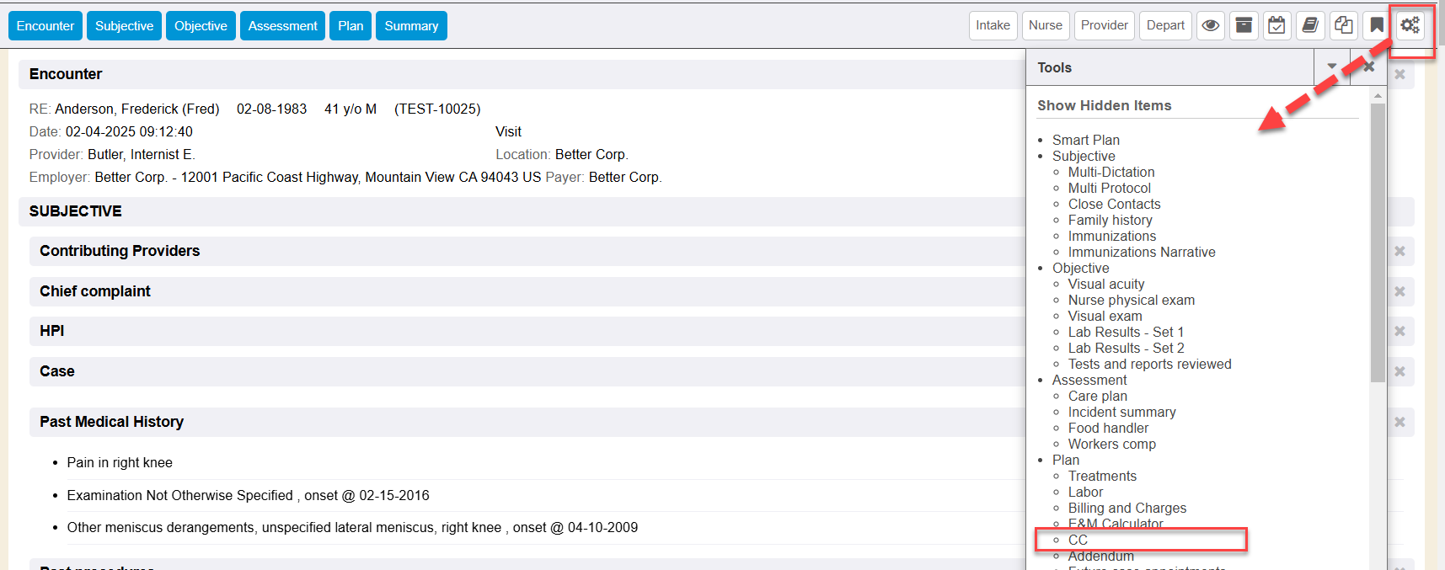1445x570 pixels.
Task: Hide the Past Medical History section via X
Action: click(x=1400, y=422)
